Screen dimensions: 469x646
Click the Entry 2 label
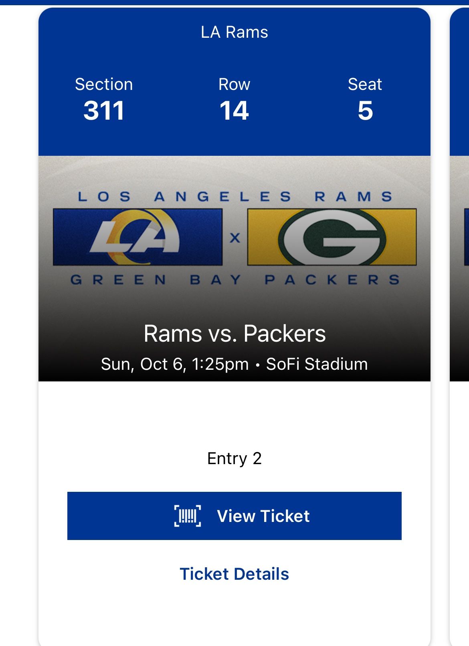tap(234, 459)
